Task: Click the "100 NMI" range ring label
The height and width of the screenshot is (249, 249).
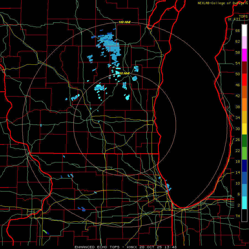Action: click(124, 22)
